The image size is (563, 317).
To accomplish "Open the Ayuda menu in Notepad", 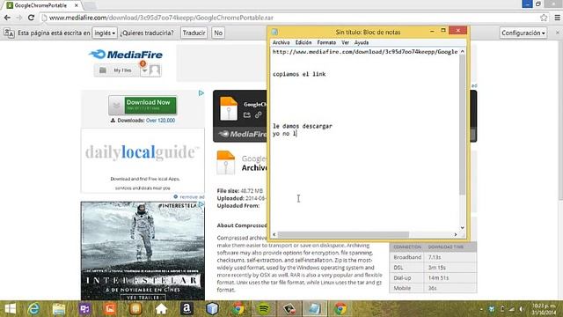I will (362, 42).
